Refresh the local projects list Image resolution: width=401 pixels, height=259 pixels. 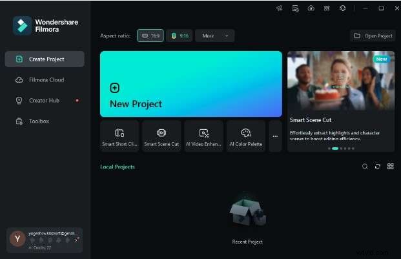(x=378, y=167)
